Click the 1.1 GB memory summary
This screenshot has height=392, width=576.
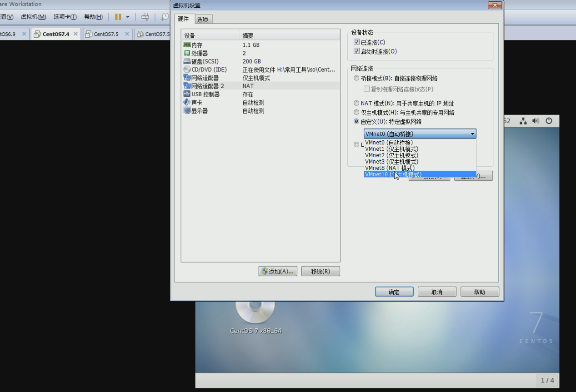[x=251, y=45]
